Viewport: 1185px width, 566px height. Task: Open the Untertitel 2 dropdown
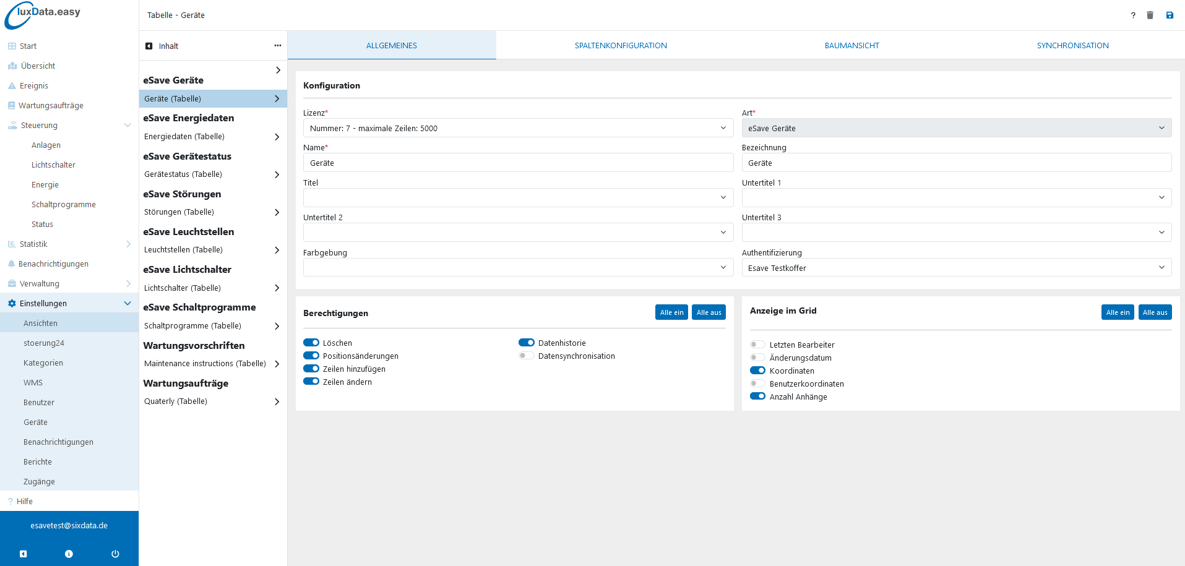click(518, 233)
